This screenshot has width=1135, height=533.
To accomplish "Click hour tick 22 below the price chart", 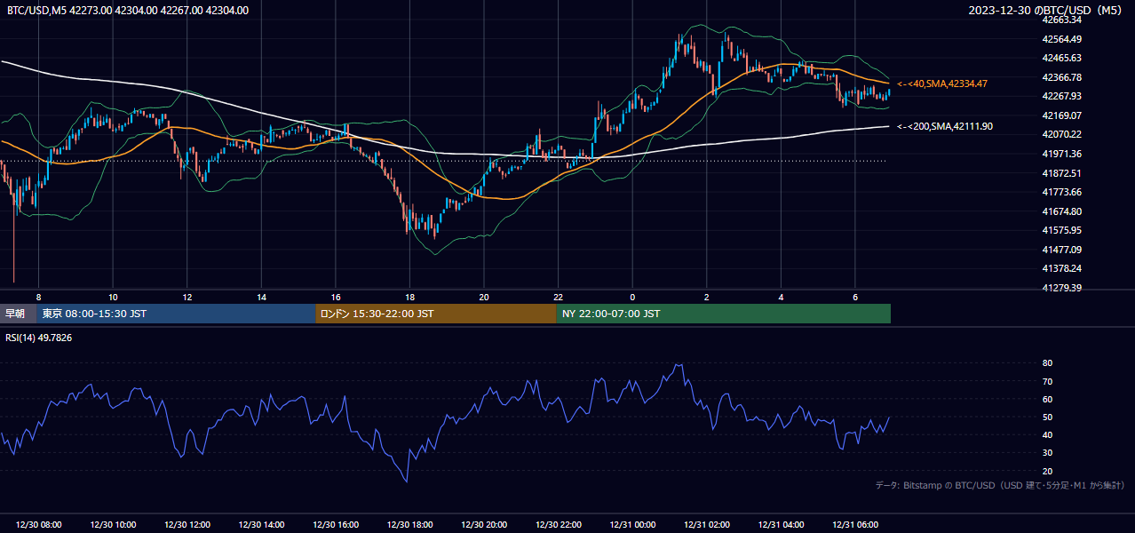I will coord(558,297).
